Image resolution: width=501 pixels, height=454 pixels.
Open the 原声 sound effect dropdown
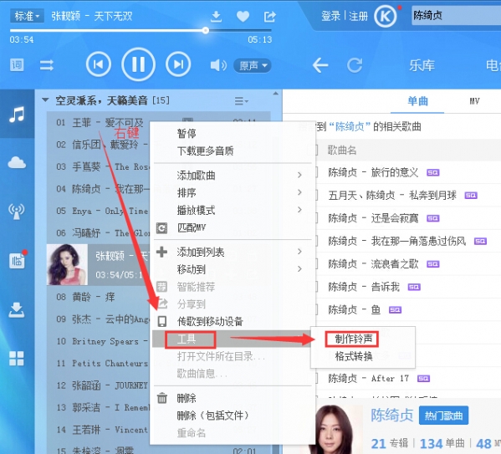pyautogui.click(x=253, y=65)
